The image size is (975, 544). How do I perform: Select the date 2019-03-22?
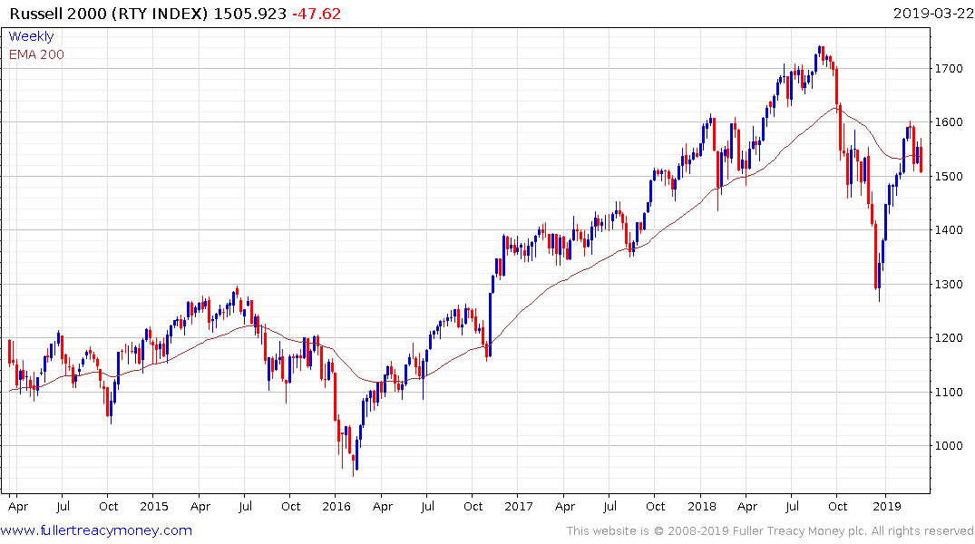932,13
